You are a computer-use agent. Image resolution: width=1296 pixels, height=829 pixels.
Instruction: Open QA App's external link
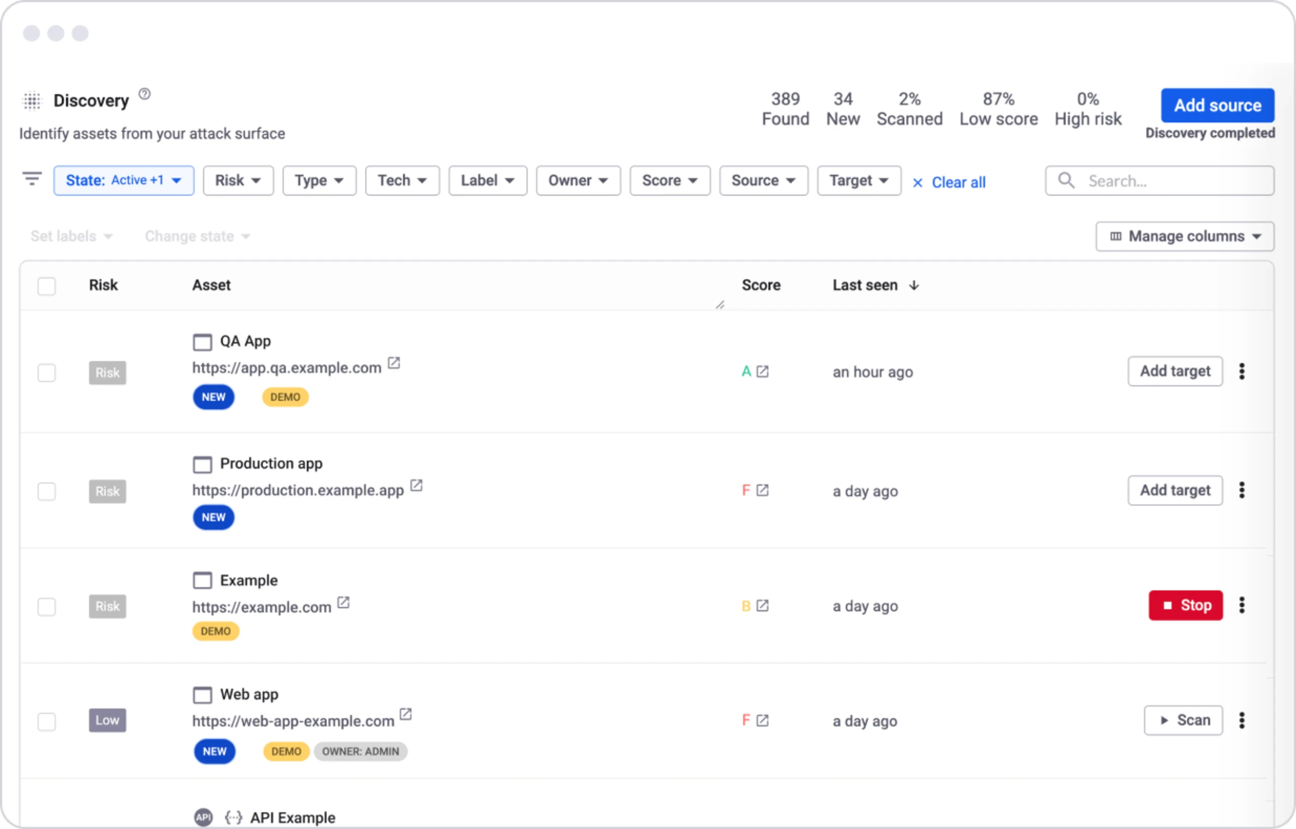[x=393, y=364]
